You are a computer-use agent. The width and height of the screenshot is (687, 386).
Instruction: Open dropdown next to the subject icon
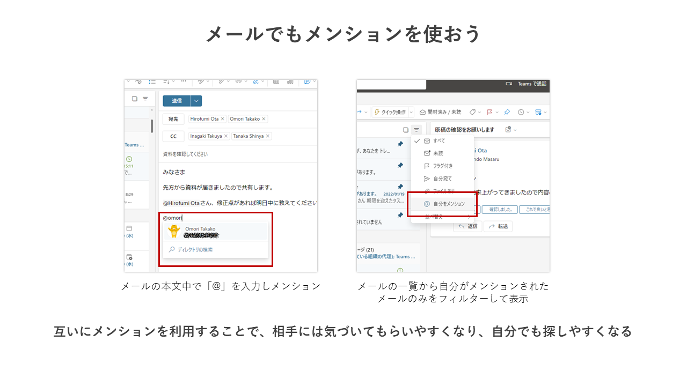515,130
